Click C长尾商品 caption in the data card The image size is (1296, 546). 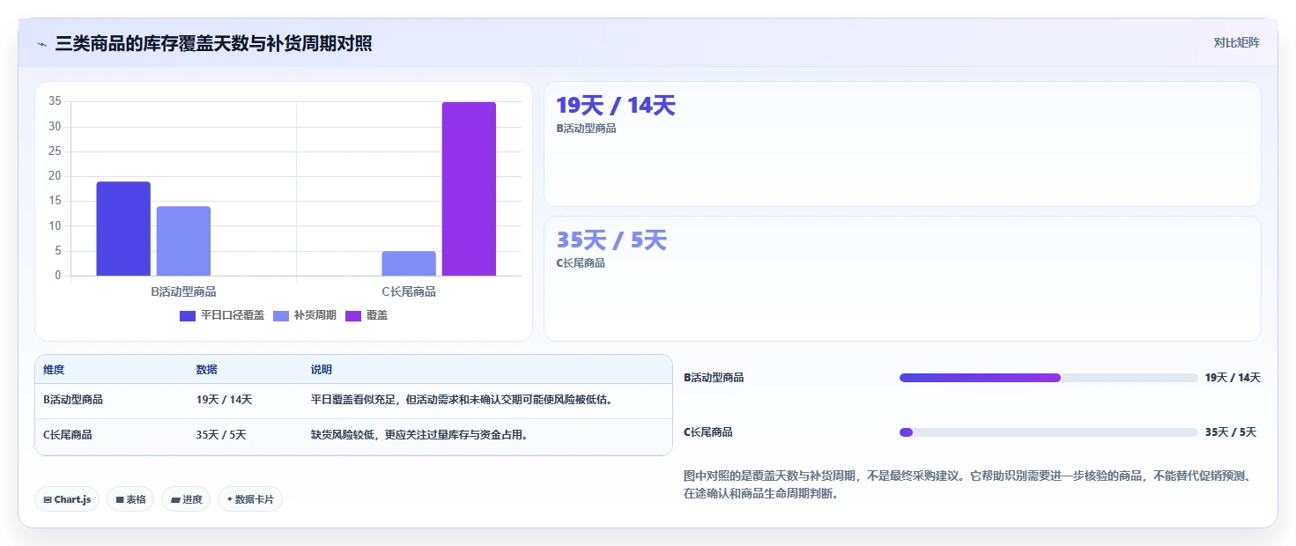(x=581, y=263)
